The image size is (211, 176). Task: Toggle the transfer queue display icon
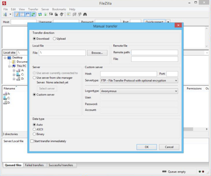click(32, 14)
